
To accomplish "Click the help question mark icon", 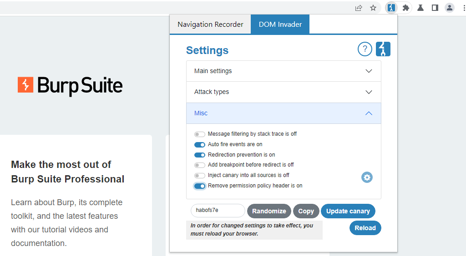I will [x=365, y=49].
